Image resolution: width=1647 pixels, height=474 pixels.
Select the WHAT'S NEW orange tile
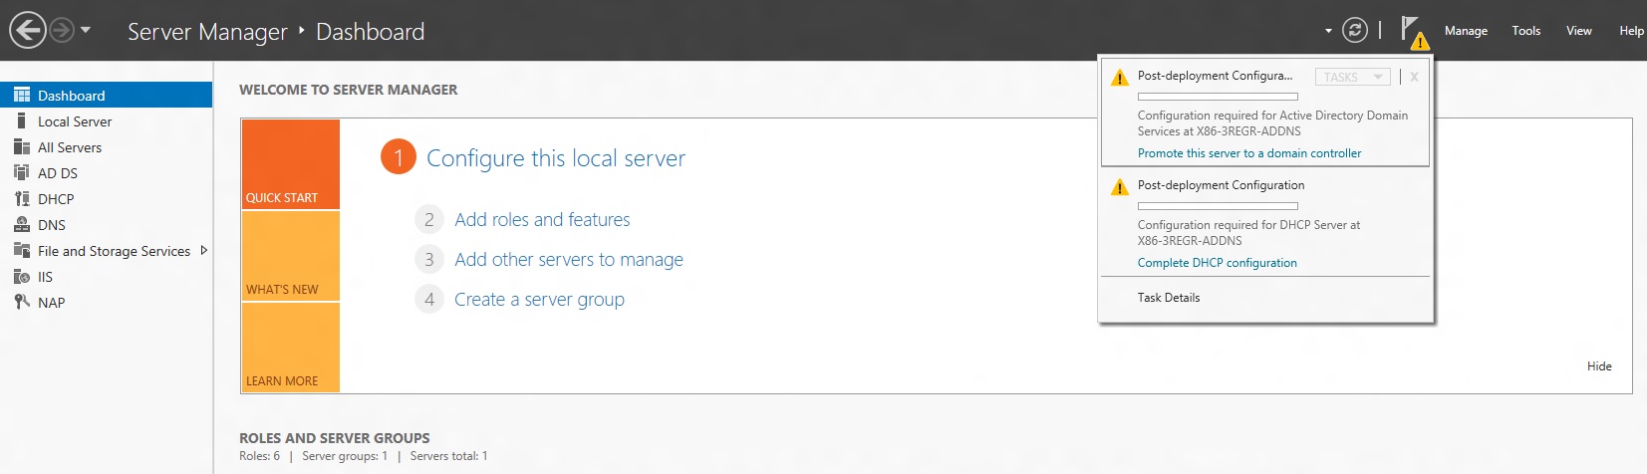coord(290,256)
